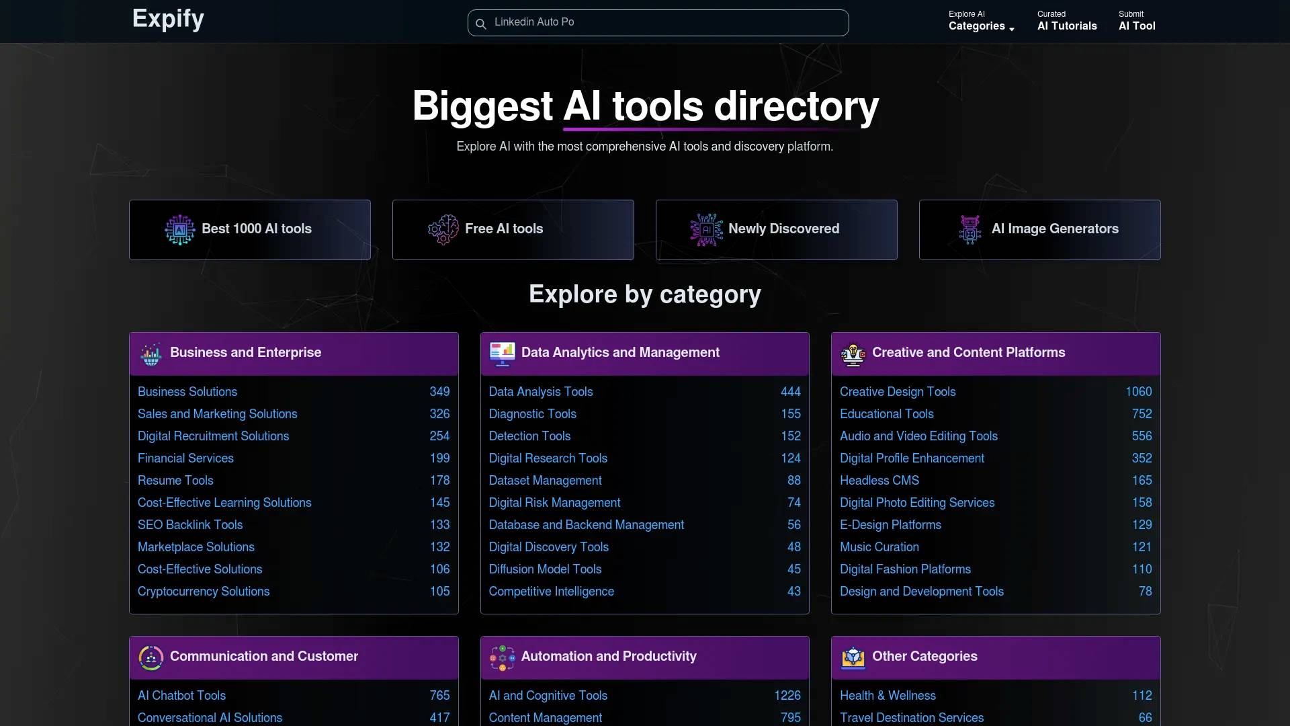Open the Newly Discovered card
Viewport: 1290px width, 726px height.
(x=777, y=230)
